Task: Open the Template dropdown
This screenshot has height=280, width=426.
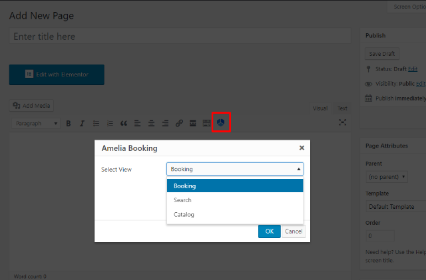Action: click(396, 207)
